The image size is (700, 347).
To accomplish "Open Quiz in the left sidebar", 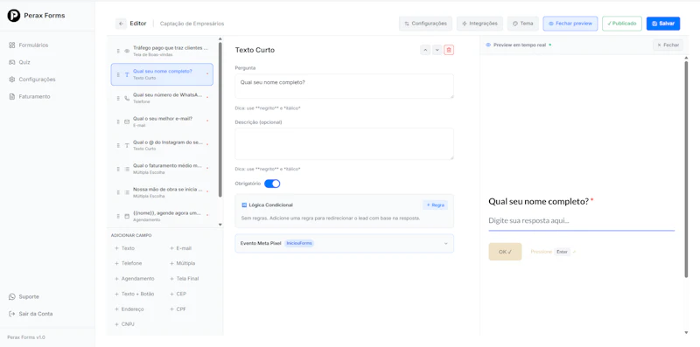I will point(24,62).
